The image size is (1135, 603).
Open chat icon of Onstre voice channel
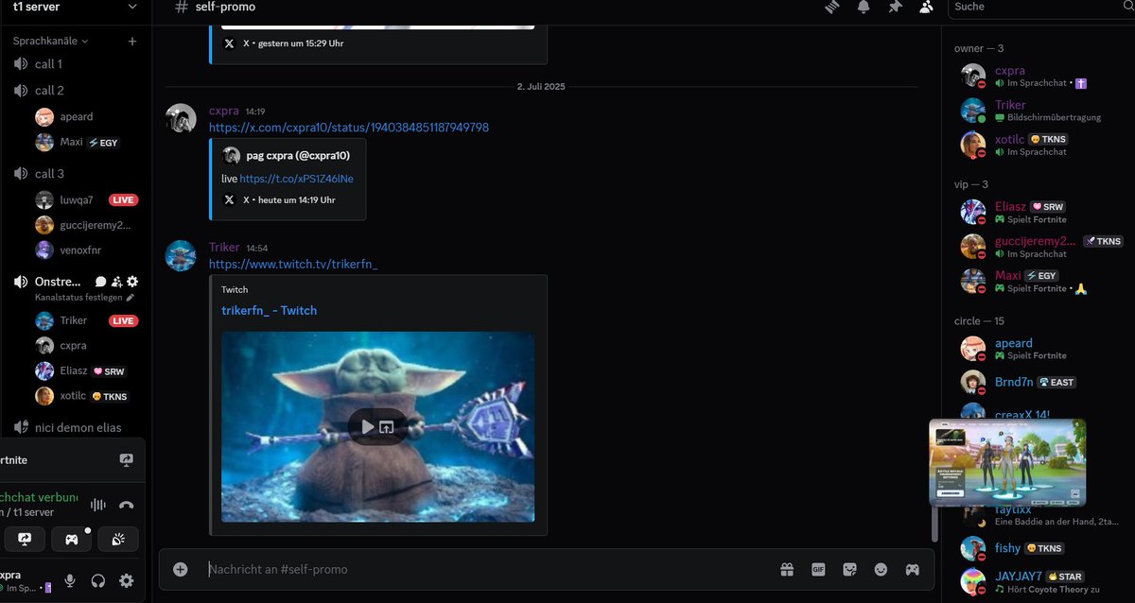coord(100,282)
